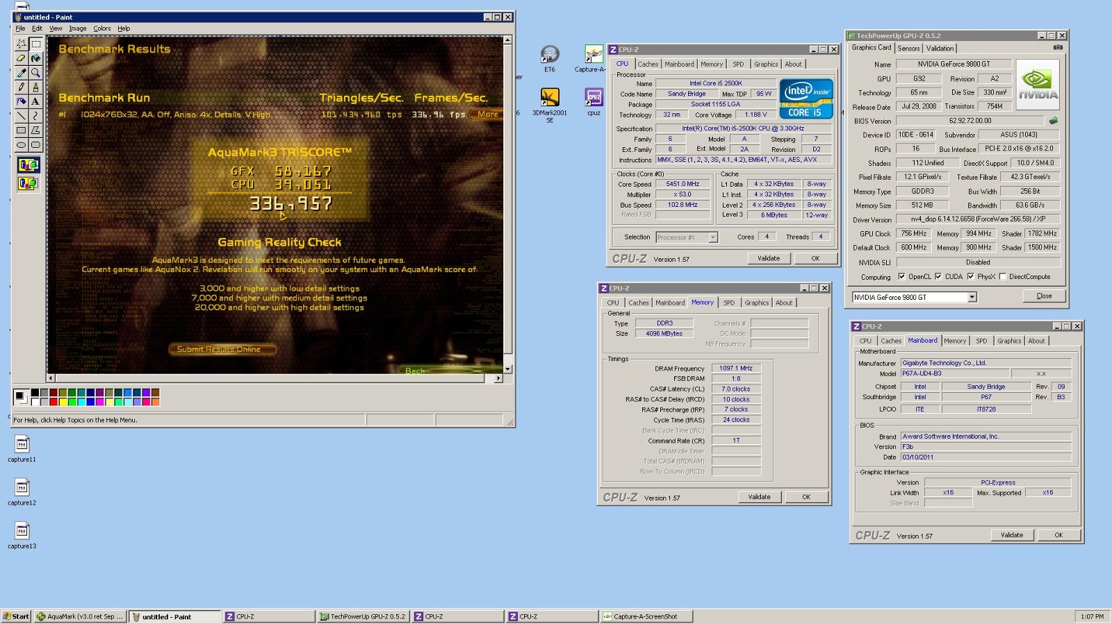Select the Pencil tool in Paint

pyautogui.click(x=22, y=87)
